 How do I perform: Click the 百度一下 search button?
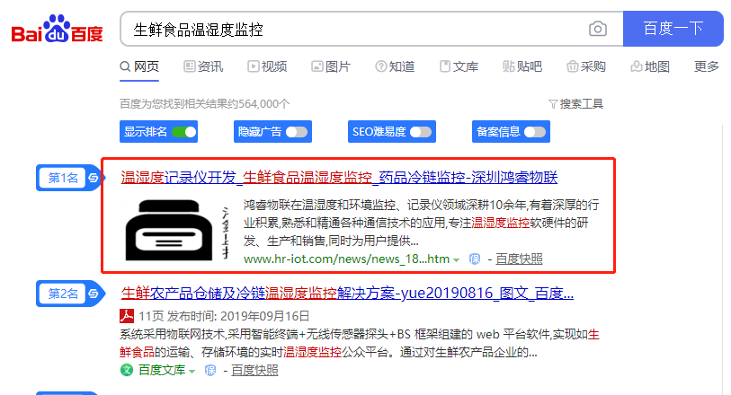(x=673, y=29)
